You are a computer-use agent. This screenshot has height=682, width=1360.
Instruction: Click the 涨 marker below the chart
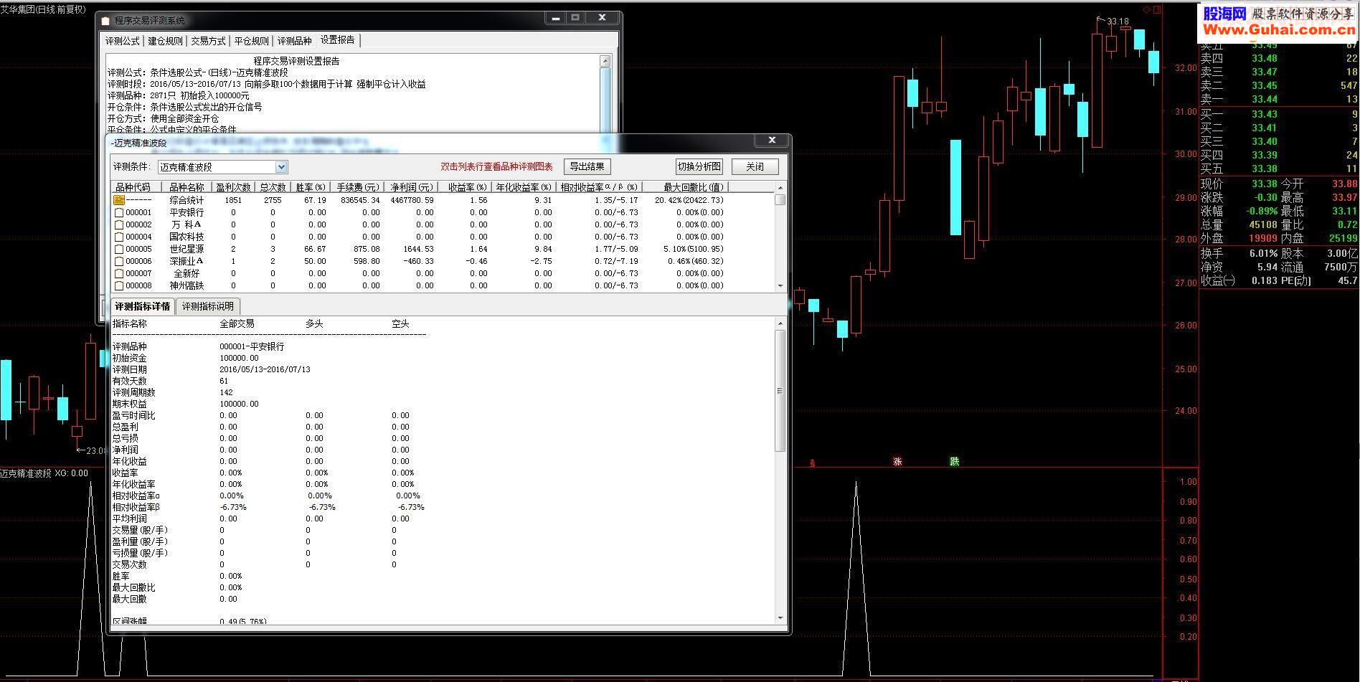tap(897, 462)
